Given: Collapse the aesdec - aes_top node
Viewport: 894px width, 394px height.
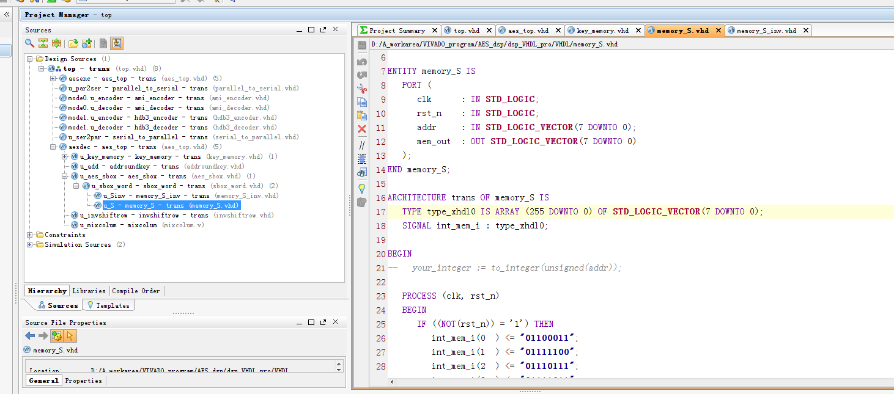Looking at the screenshot, I should pyautogui.click(x=53, y=147).
